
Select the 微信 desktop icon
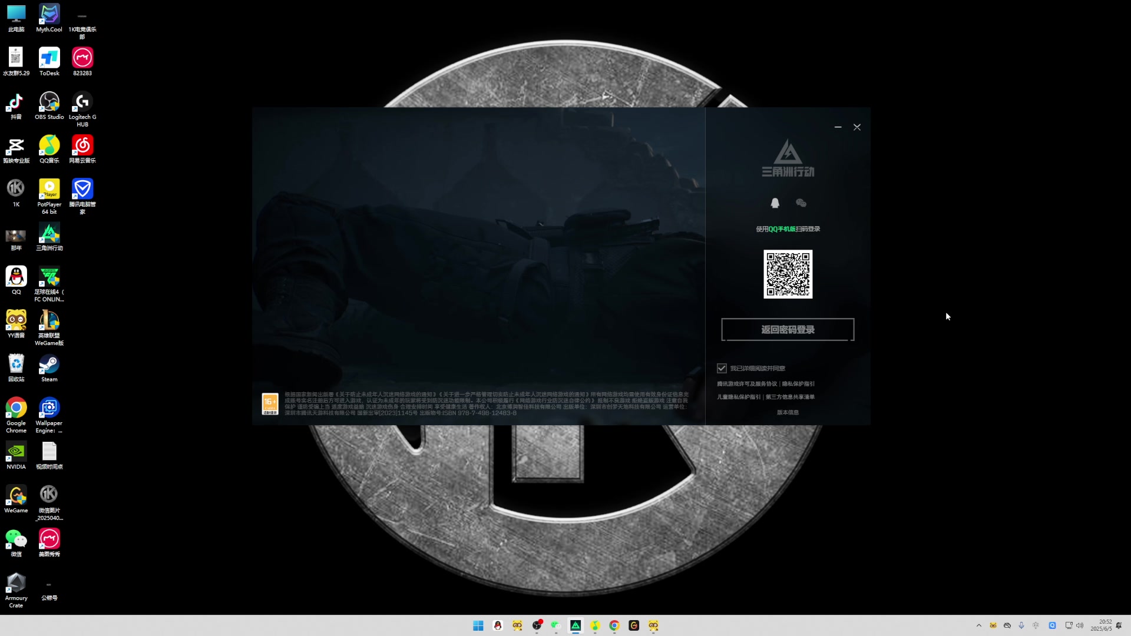[16, 544]
